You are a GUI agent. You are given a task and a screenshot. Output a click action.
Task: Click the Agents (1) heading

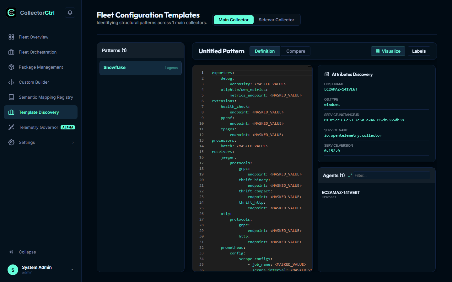[x=334, y=175]
